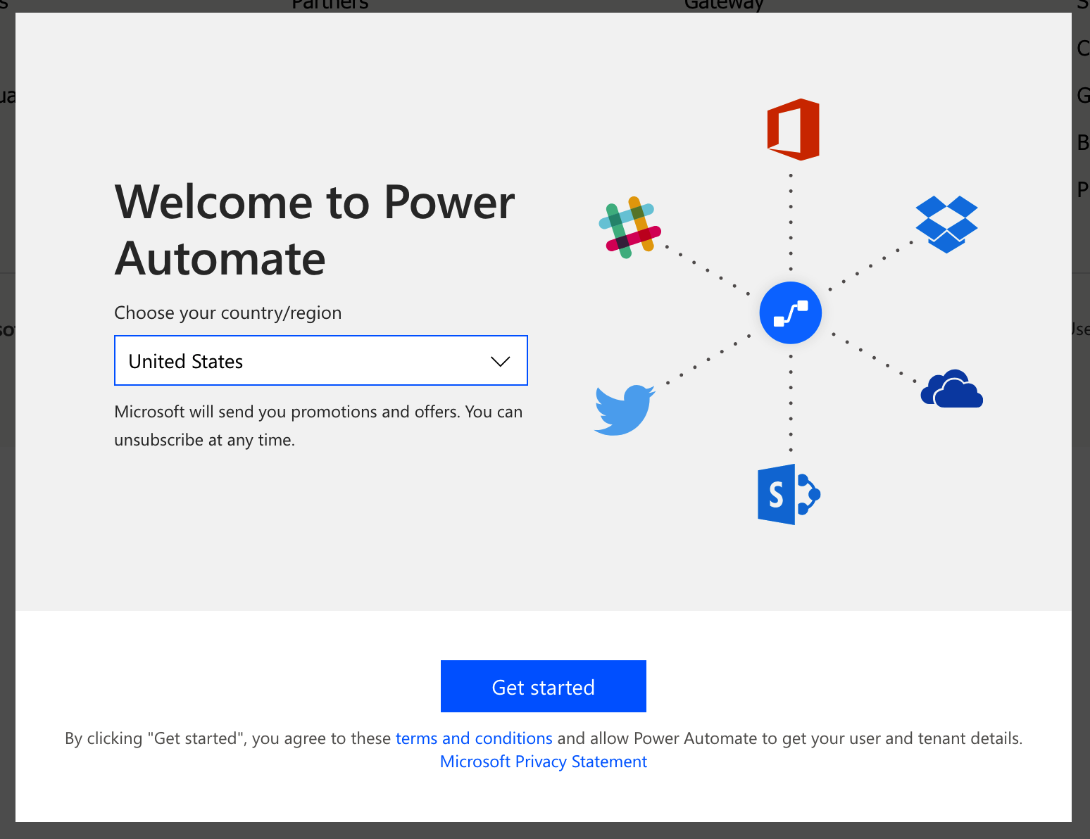Open the terms and conditions link
This screenshot has width=1090, height=839.
click(474, 738)
